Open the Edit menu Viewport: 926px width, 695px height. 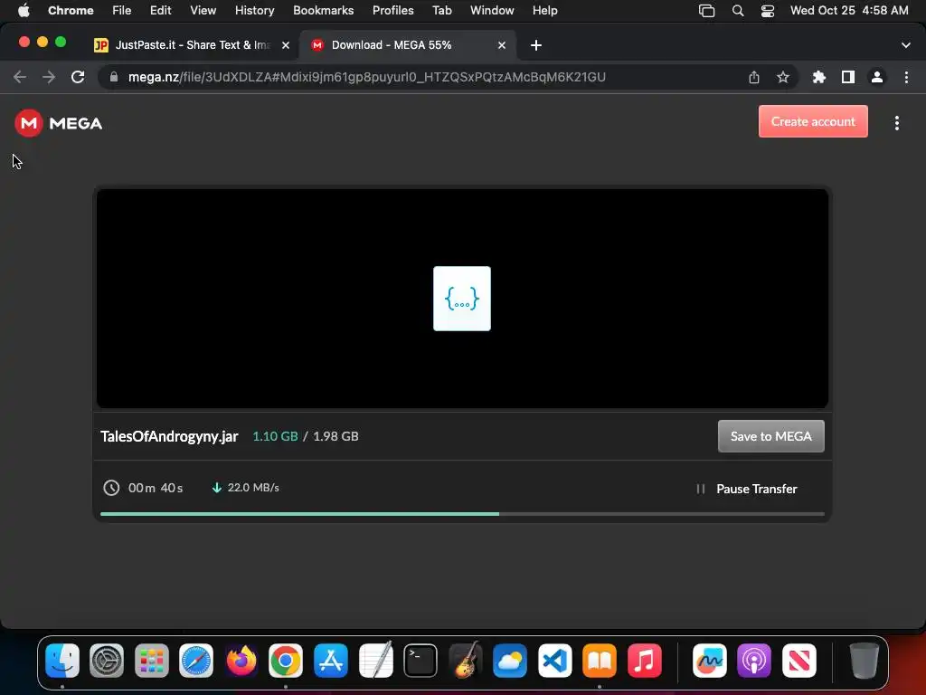(x=160, y=10)
